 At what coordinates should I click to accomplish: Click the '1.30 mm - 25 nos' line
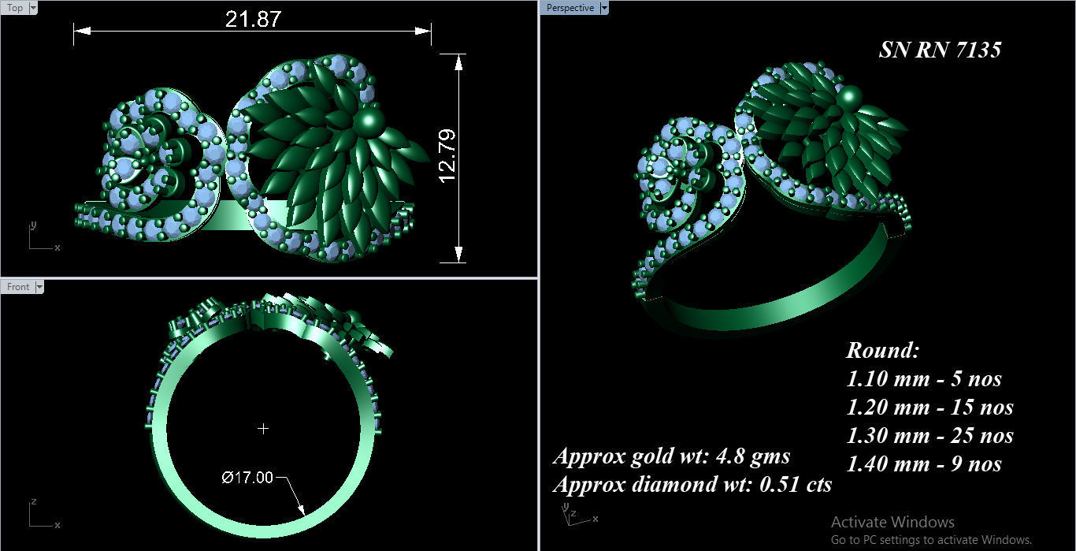[929, 436]
